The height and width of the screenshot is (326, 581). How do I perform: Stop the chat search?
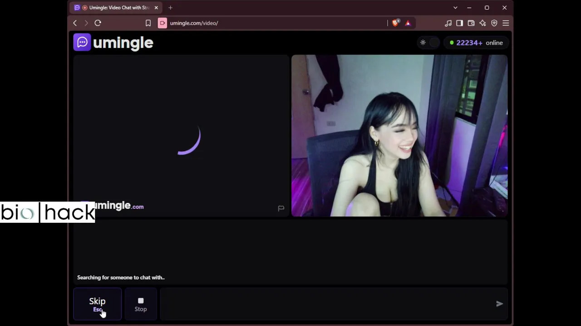point(141,304)
